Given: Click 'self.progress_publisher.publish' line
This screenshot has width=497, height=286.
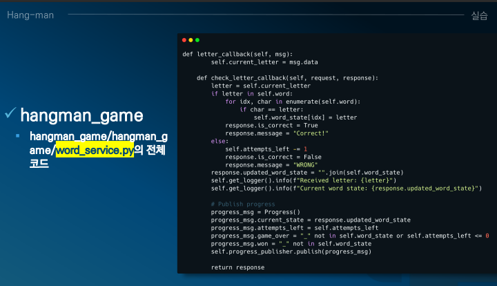Looking at the screenshot, I should point(291,251).
